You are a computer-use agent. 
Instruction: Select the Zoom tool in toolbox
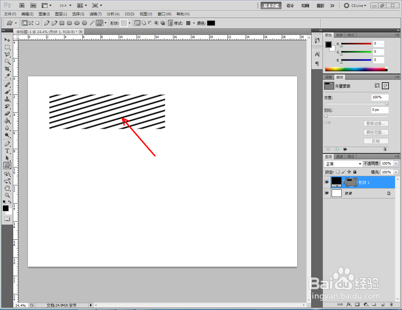(7, 195)
